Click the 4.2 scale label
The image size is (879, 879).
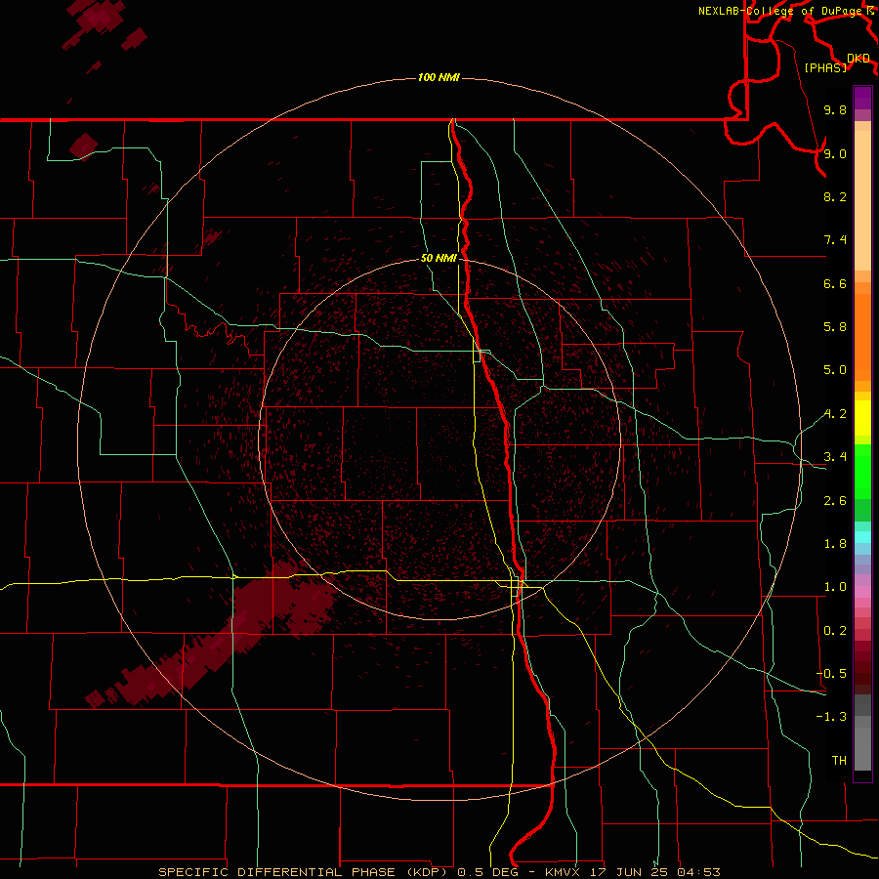click(x=835, y=414)
